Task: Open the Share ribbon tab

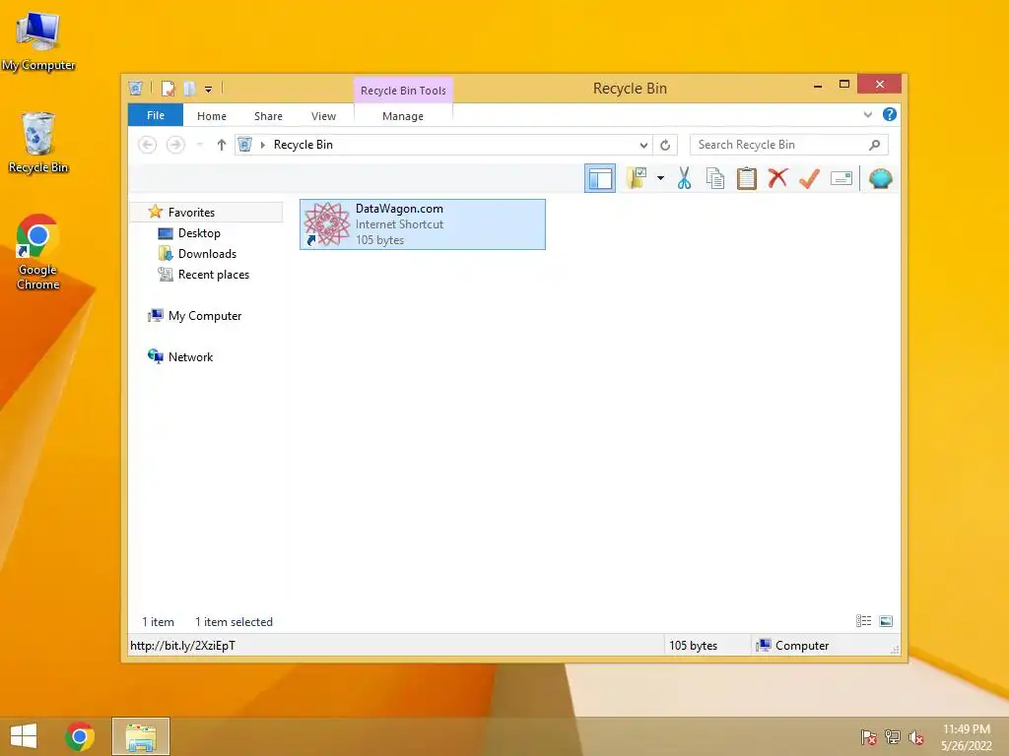Action: coord(268,116)
